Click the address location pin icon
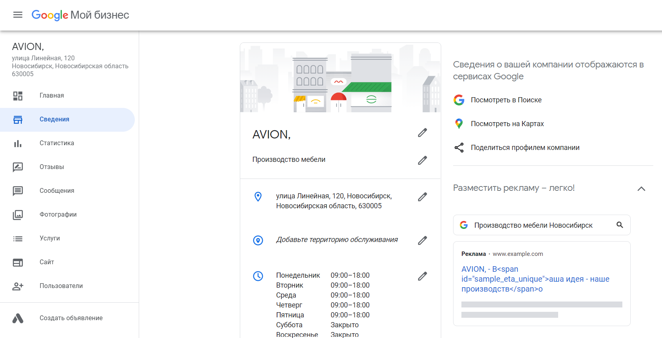The height and width of the screenshot is (338, 662). point(258,197)
